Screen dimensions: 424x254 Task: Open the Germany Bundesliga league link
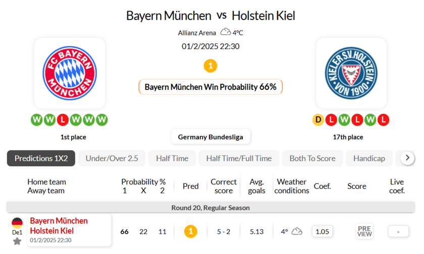(x=210, y=137)
